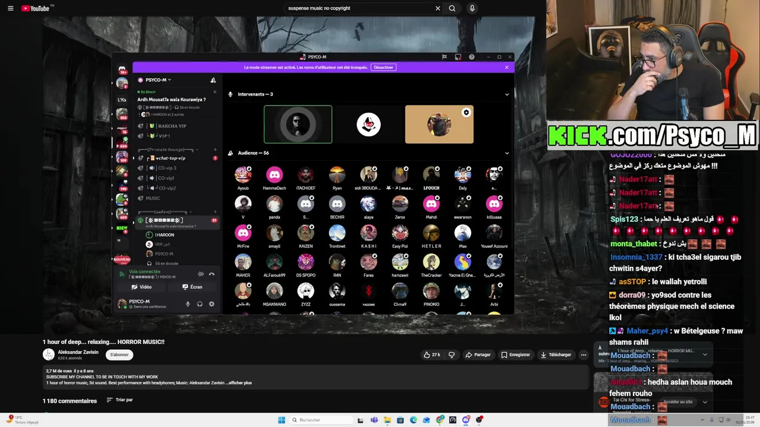
Task: Open File Explorer from the taskbar
Action: pos(387,420)
